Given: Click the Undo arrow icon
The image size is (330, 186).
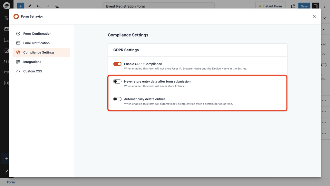Looking at the screenshot, I should [39, 6].
